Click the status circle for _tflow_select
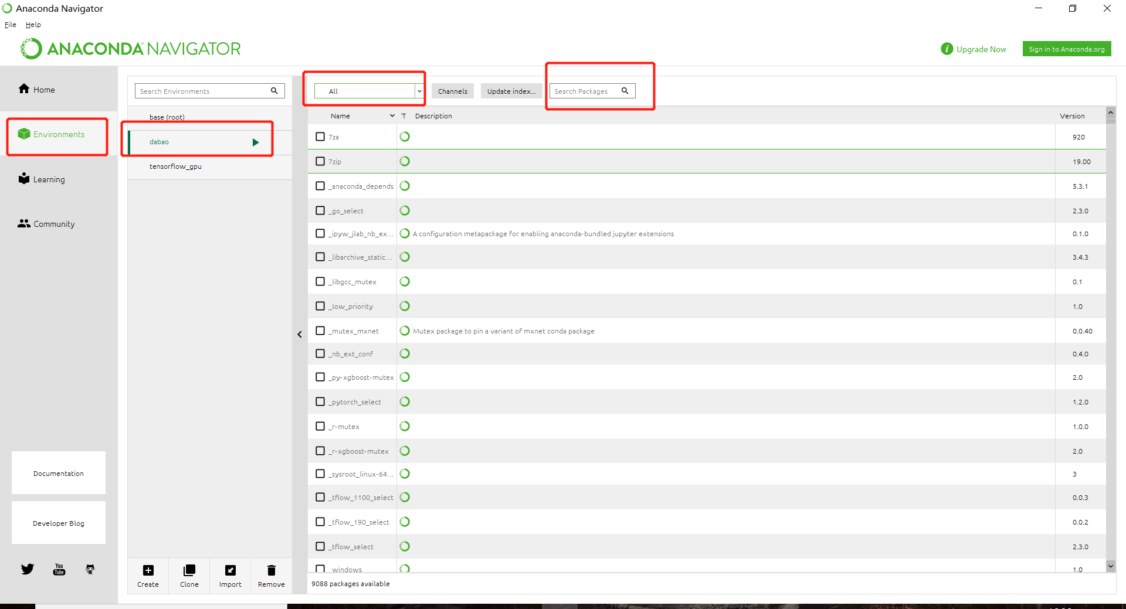The height and width of the screenshot is (609, 1126). [x=405, y=546]
